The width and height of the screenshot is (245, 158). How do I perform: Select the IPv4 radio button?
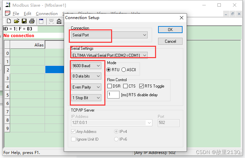click(x=116, y=132)
